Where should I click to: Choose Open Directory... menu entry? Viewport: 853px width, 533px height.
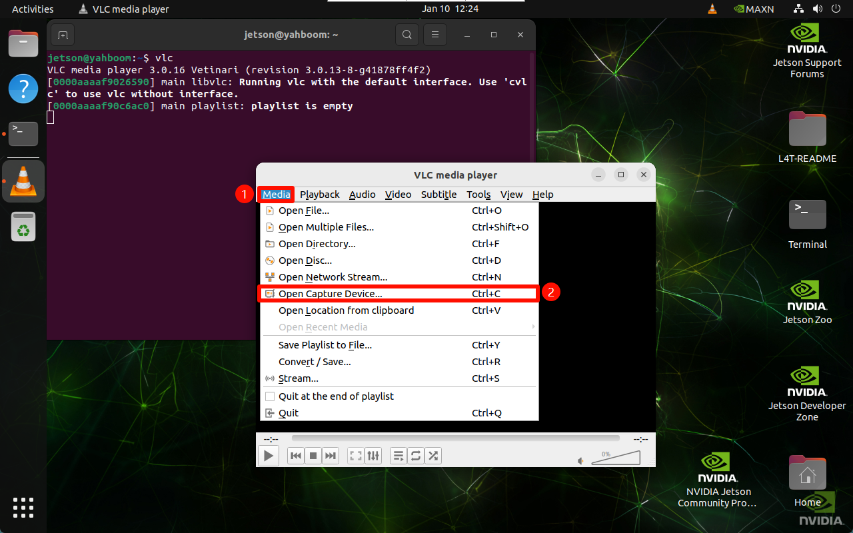point(399,244)
